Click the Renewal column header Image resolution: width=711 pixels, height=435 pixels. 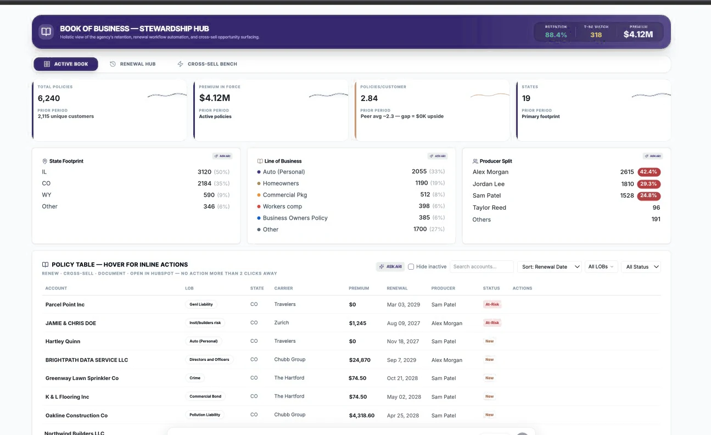(397, 288)
